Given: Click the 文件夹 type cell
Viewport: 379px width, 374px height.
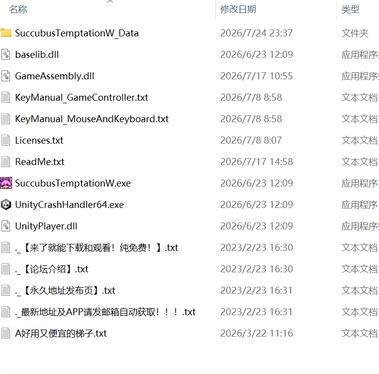Looking at the screenshot, I should click(355, 33).
